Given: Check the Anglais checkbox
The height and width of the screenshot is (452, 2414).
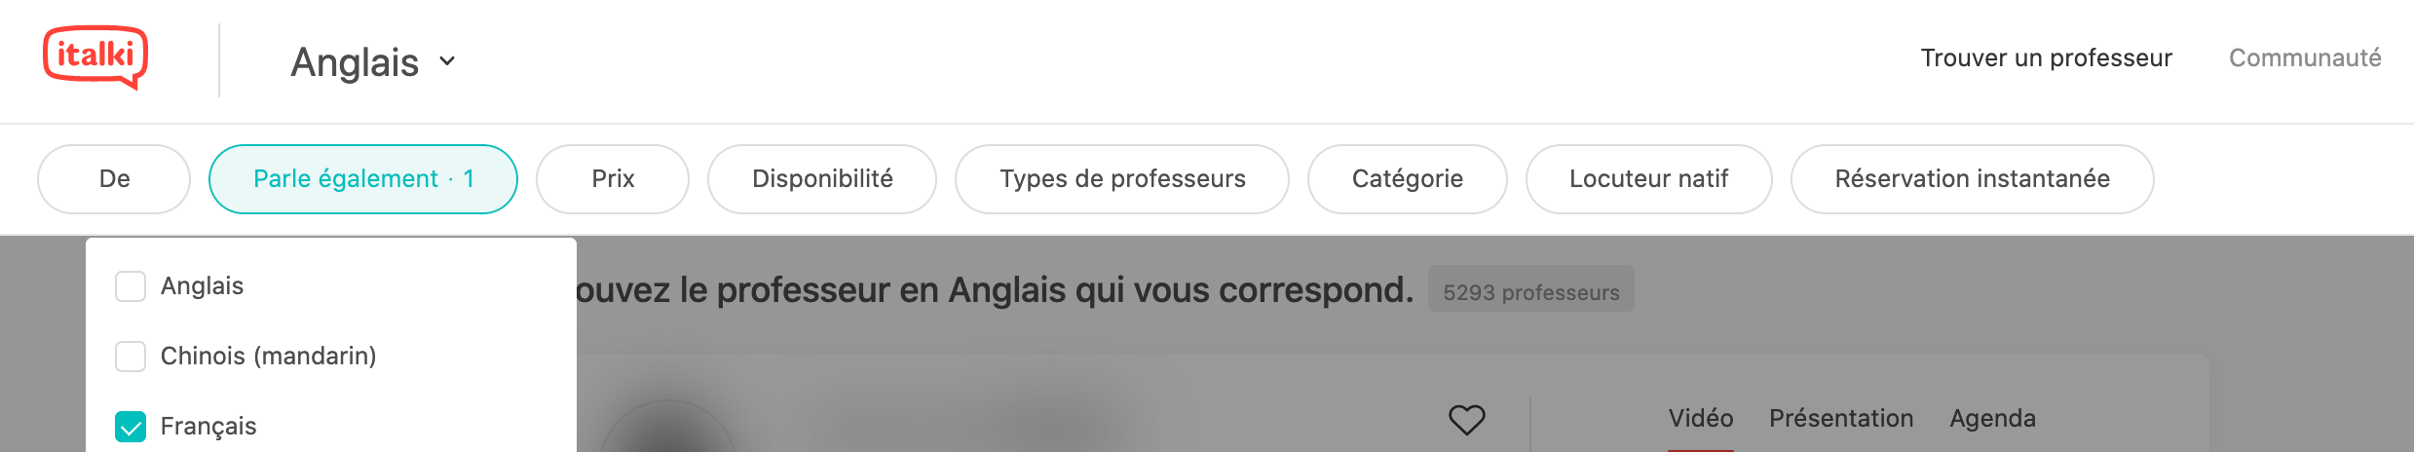Looking at the screenshot, I should [x=131, y=286].
